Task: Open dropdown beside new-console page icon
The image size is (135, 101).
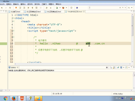Action: tap(129, 67)
